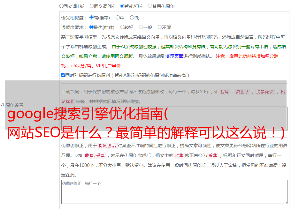This screenshot has width=291, height=210.
Task: Click the 伪原创设置 label
Action: tap(12, 105)
